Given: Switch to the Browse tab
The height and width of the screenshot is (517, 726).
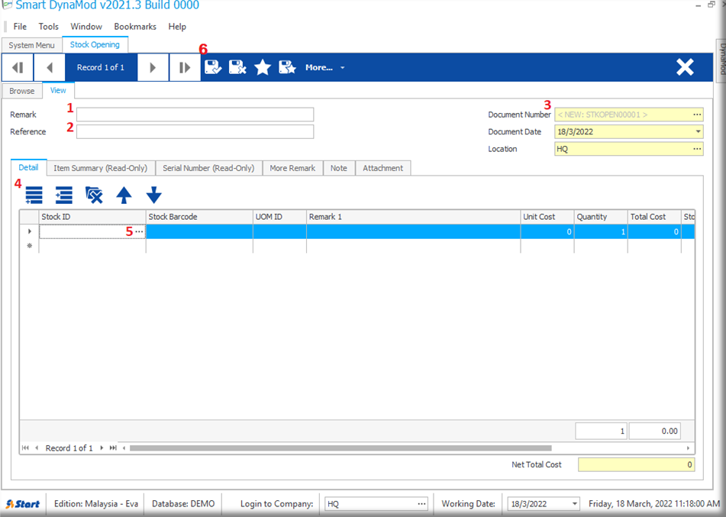Looking at the screenshot, I should [x=21, y=91].
